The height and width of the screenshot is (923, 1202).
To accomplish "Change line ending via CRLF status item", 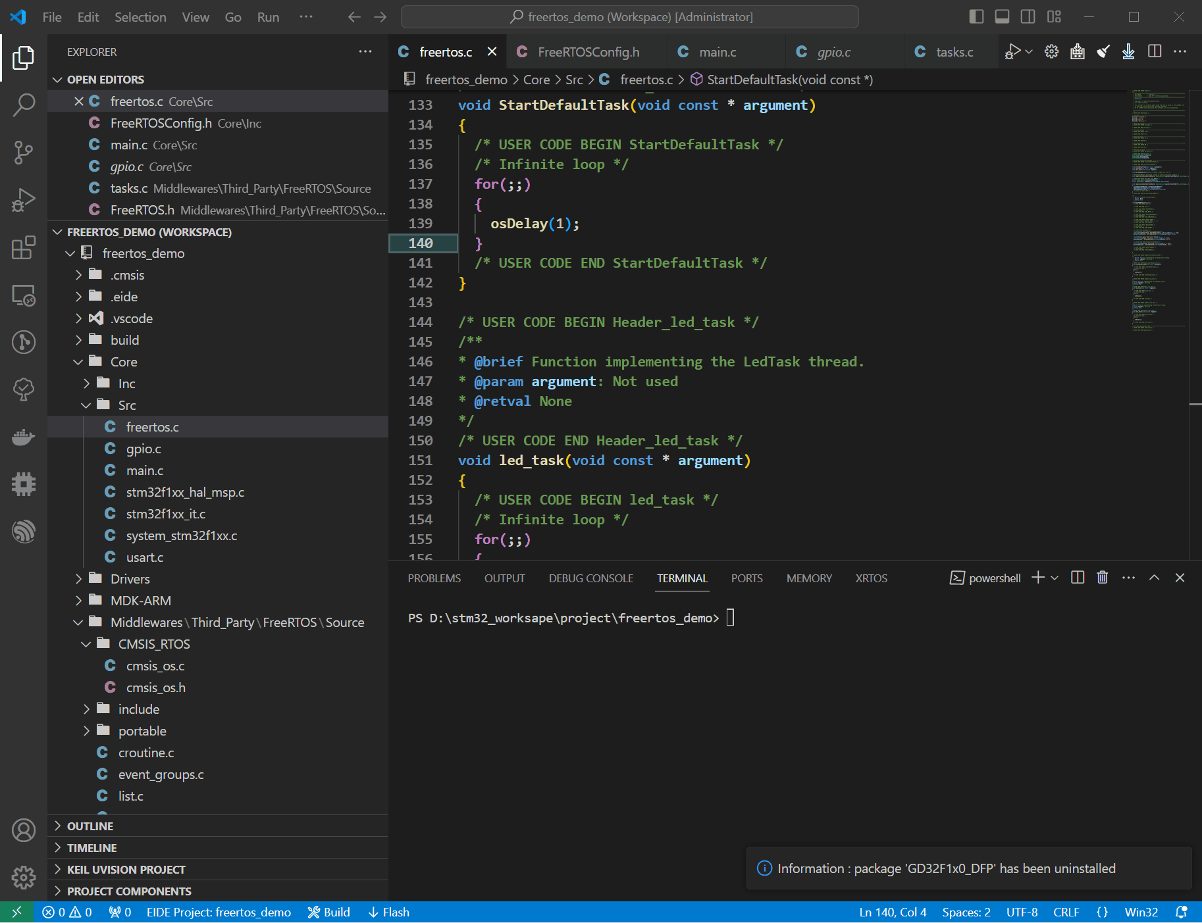I will tap(1066, 912).
